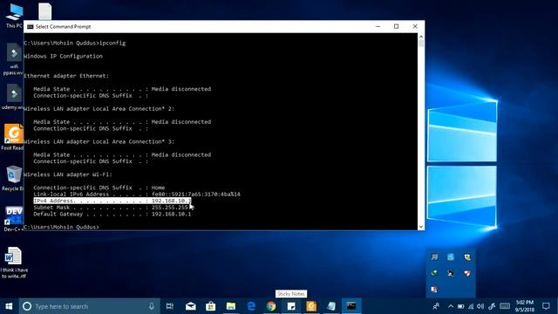Select the udemy file desktop icon
This screenshot has width=558, height=314.
[14, 97]
